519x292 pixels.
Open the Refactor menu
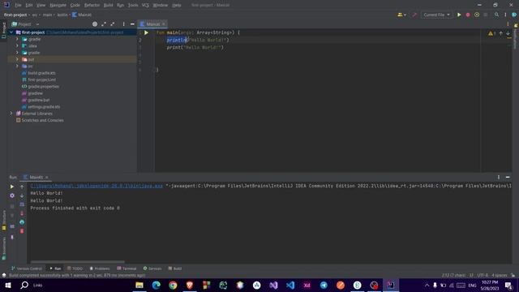(92, 5)
